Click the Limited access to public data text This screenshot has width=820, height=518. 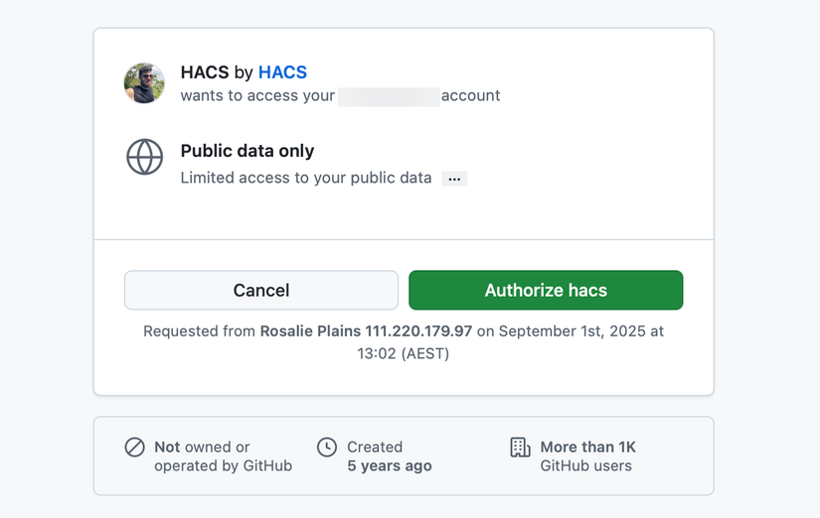click(x=306, y=179)
